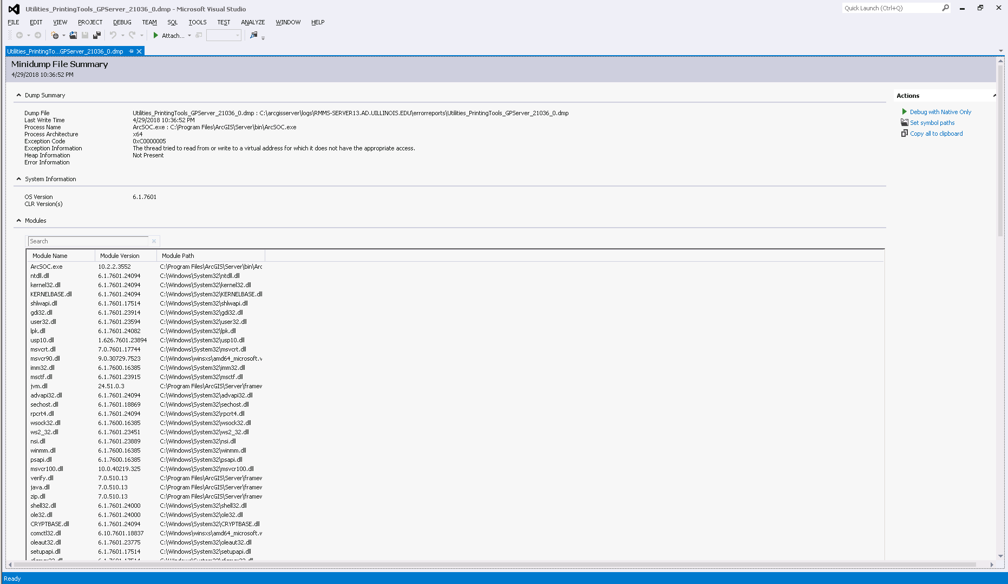Click the Quick Launch magnifier icon

pyautogui.click(x=945, y=8)
